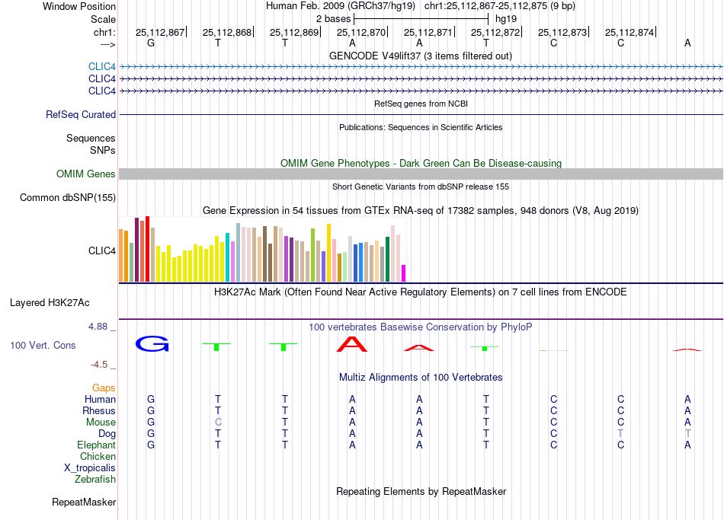Click the CLIC4 label beside expression chart
This screenshot has width=724, height=520.
coord(101,251)
